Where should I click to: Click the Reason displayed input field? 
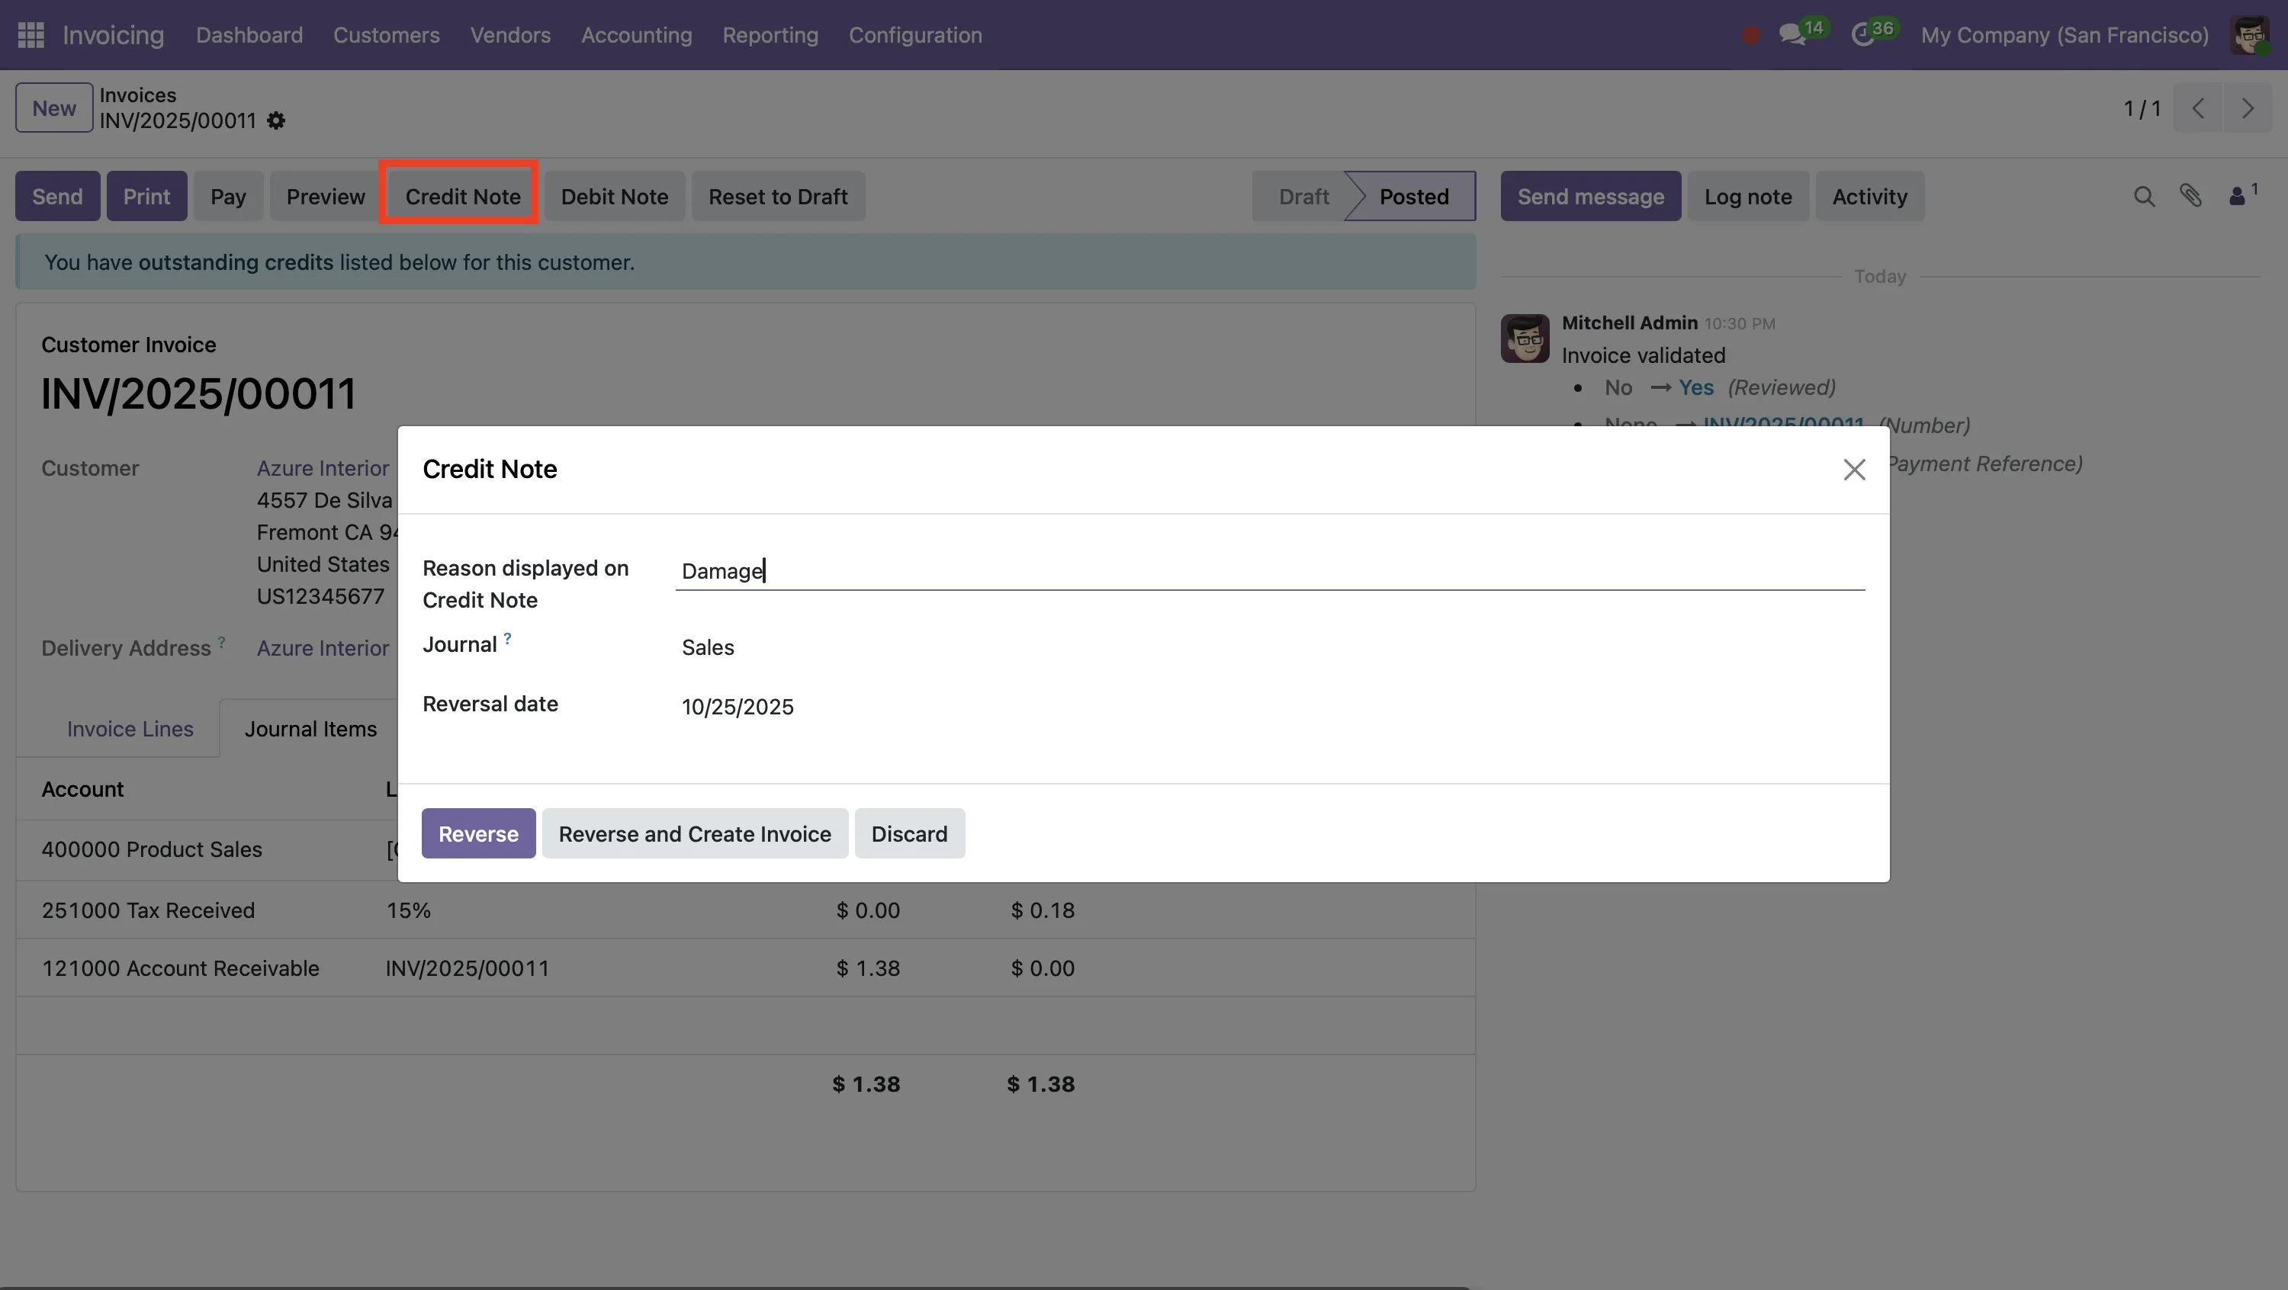point(1268,571)
